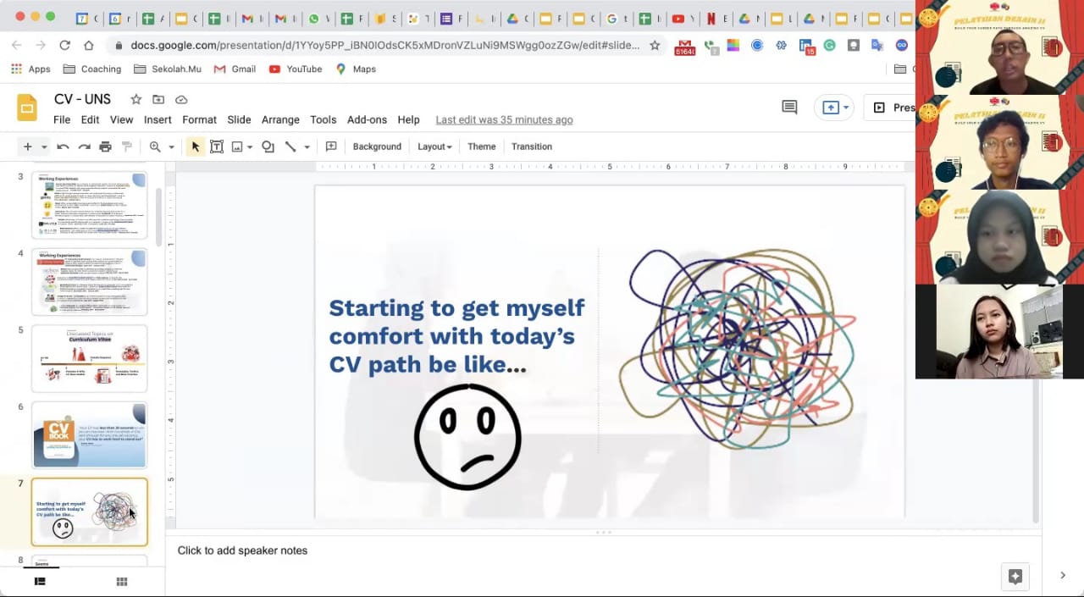The image size is (1084, 597).
Task: Switch to grid view of slides
Action: pos(122,581)
